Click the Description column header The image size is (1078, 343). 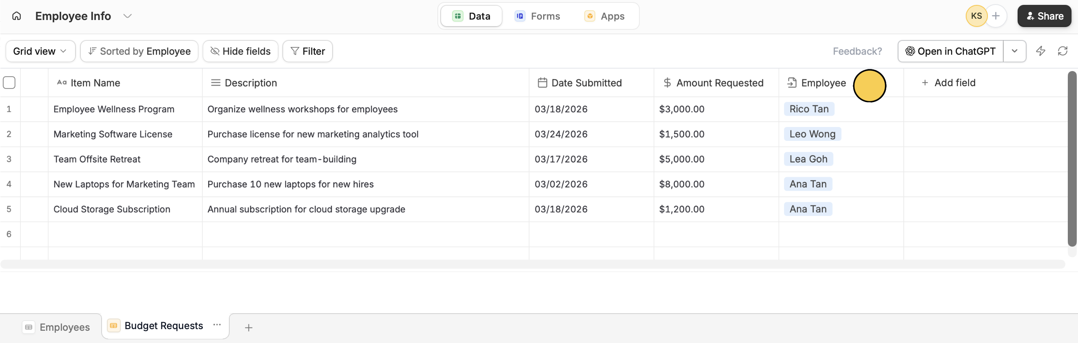click(365, 83)
